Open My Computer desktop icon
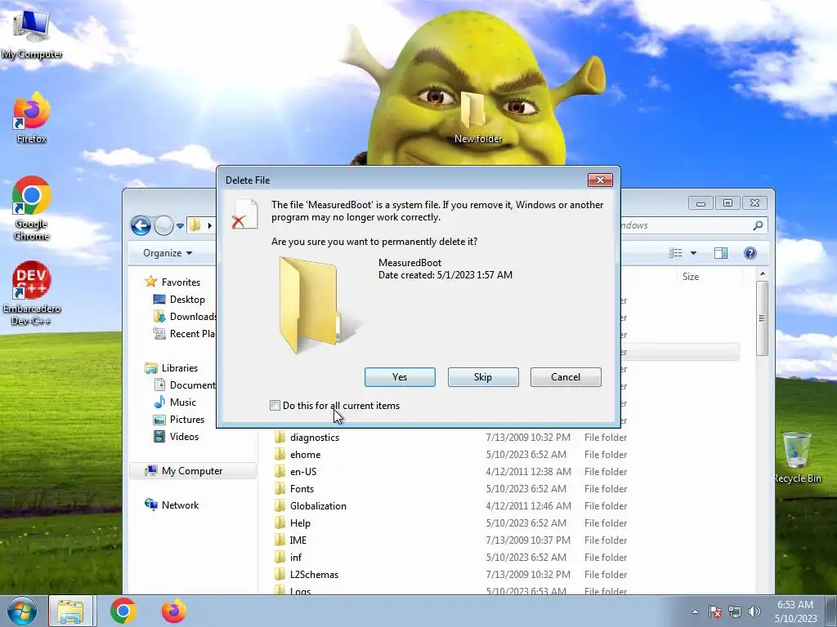Viewport: 837px width, 627px height. pyautogui.click(x=32, y=34)
